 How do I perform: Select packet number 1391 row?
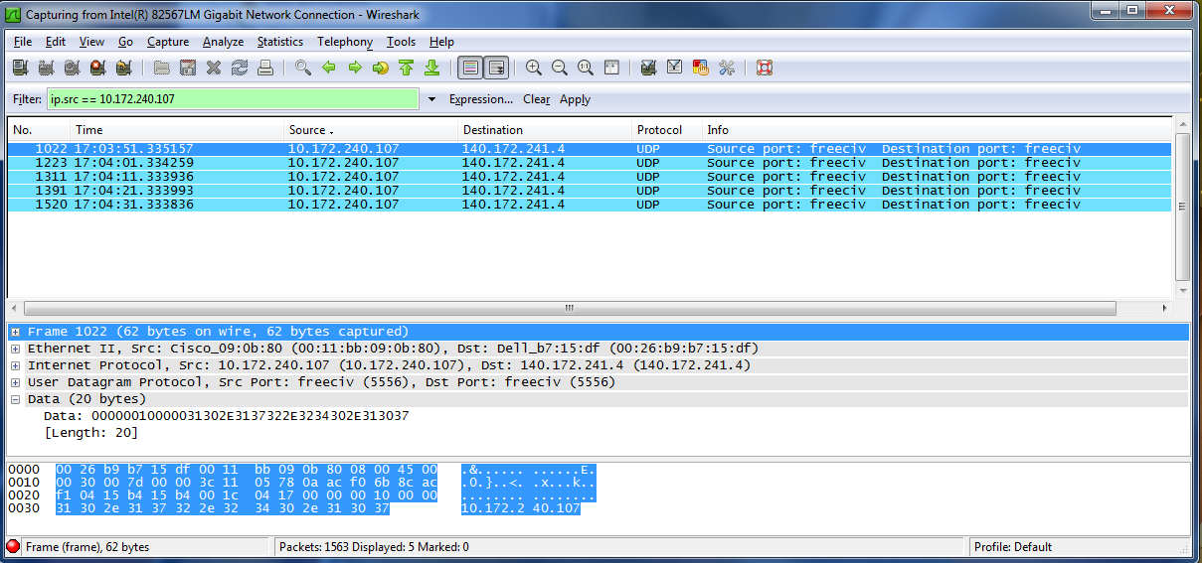(x=589, y=191)
